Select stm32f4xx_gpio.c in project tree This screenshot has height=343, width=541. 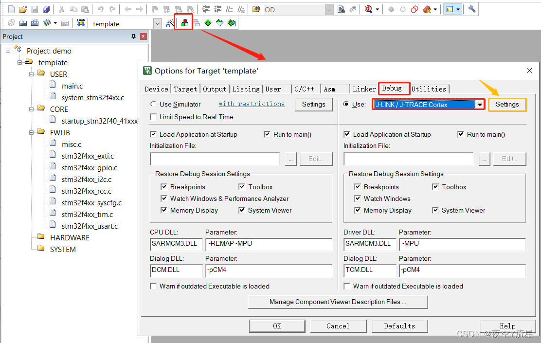click(x=90, y=168)
